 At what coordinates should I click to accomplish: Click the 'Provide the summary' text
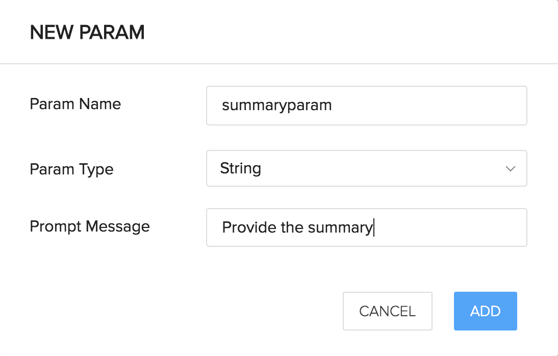click(297, 227)
